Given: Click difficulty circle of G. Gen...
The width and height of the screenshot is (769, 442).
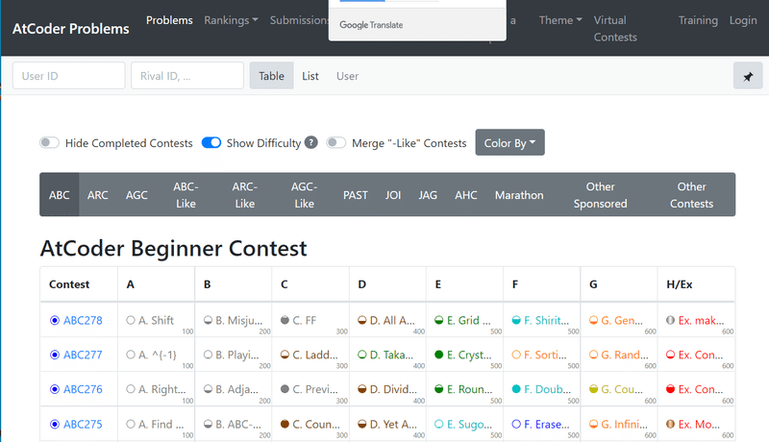Looking at the screenshot, I should click(593, 320).
